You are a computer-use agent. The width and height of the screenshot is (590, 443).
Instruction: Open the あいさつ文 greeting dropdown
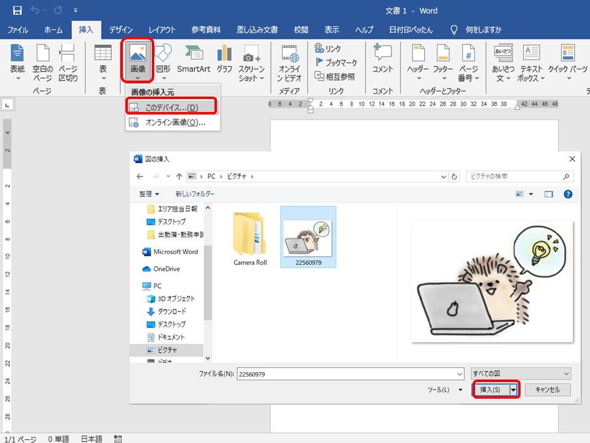pos(503,62)
